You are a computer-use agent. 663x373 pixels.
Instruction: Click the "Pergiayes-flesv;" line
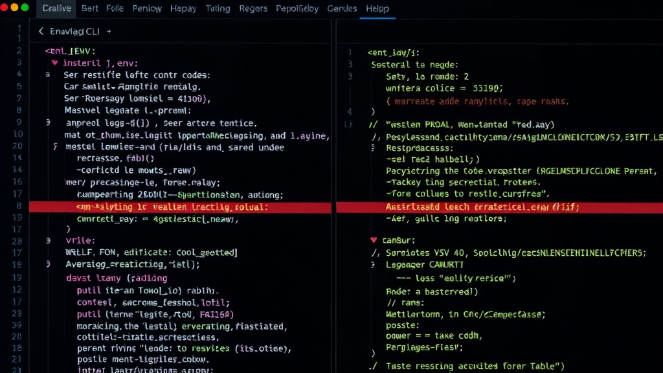click(424, 347)
